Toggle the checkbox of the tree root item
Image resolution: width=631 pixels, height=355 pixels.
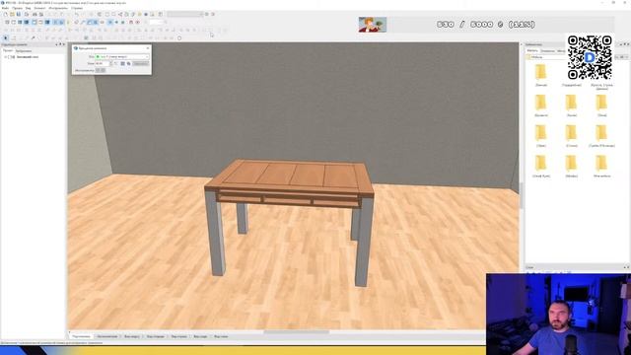[x=9, y=57]
